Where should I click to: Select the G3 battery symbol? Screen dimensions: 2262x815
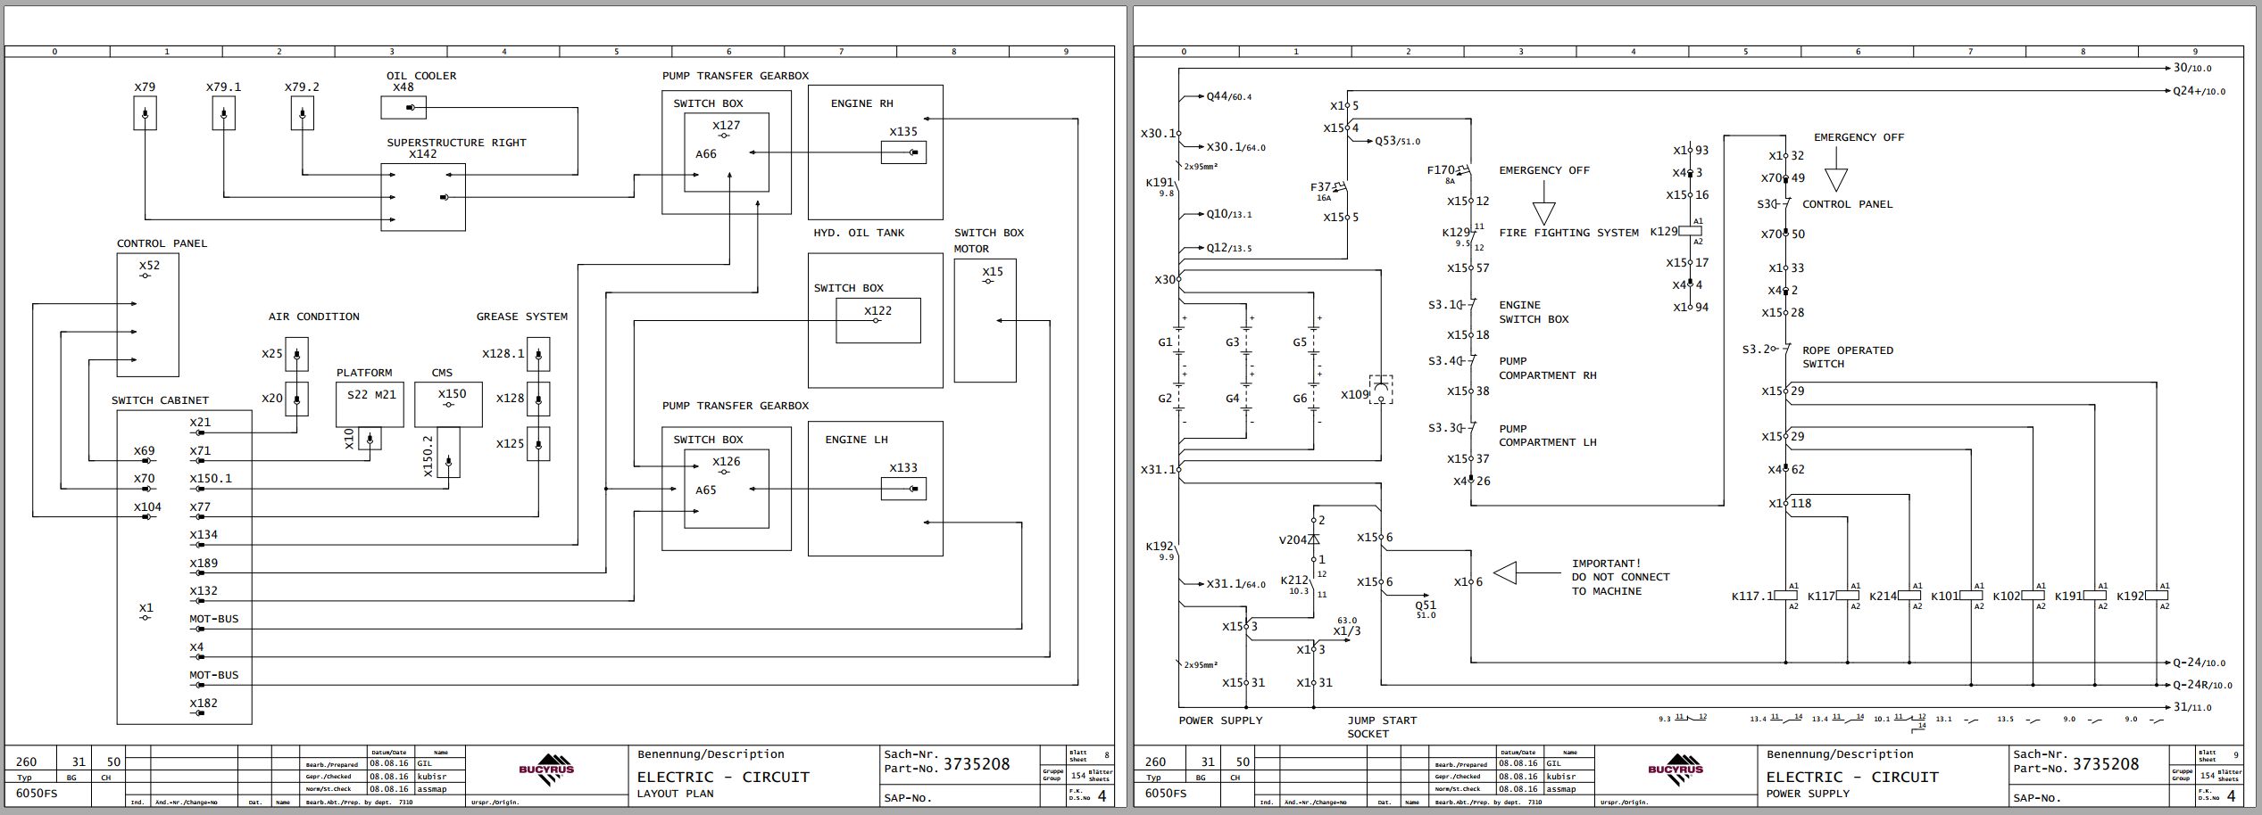point(1246,342)
